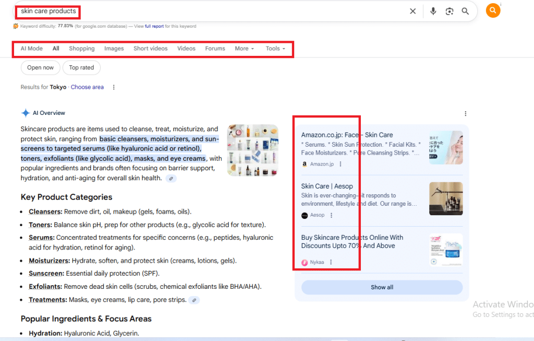The height and width of the screenshot is (341, 534).
Task: Open AI Overview three-dot options menu
Action: point(465,113)
